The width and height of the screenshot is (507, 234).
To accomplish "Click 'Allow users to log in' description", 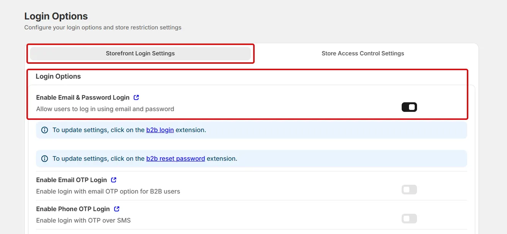I will [x=105, y=109].
